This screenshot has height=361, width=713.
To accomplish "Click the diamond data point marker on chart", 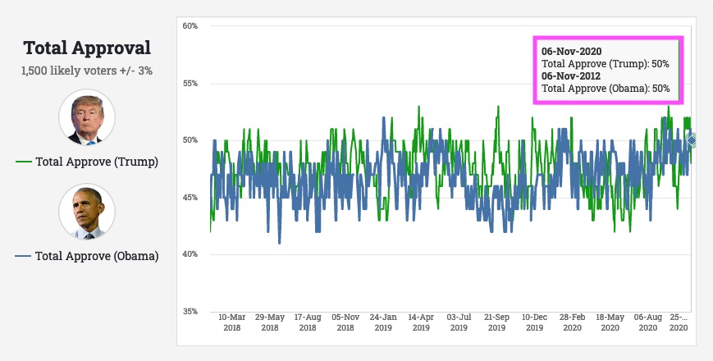I will click(x=692, y=140).
